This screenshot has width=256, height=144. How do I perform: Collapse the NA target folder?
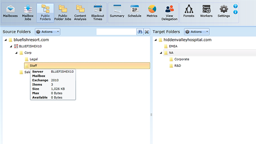(161, 53)
